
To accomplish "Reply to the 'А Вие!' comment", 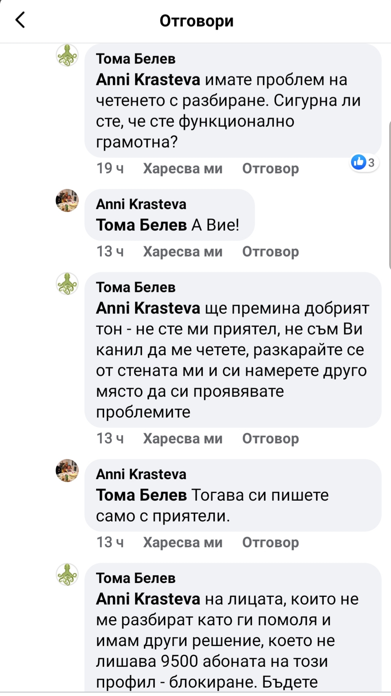I will tap(270, 252).
